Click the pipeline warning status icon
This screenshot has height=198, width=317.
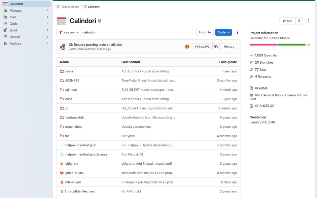187,47
